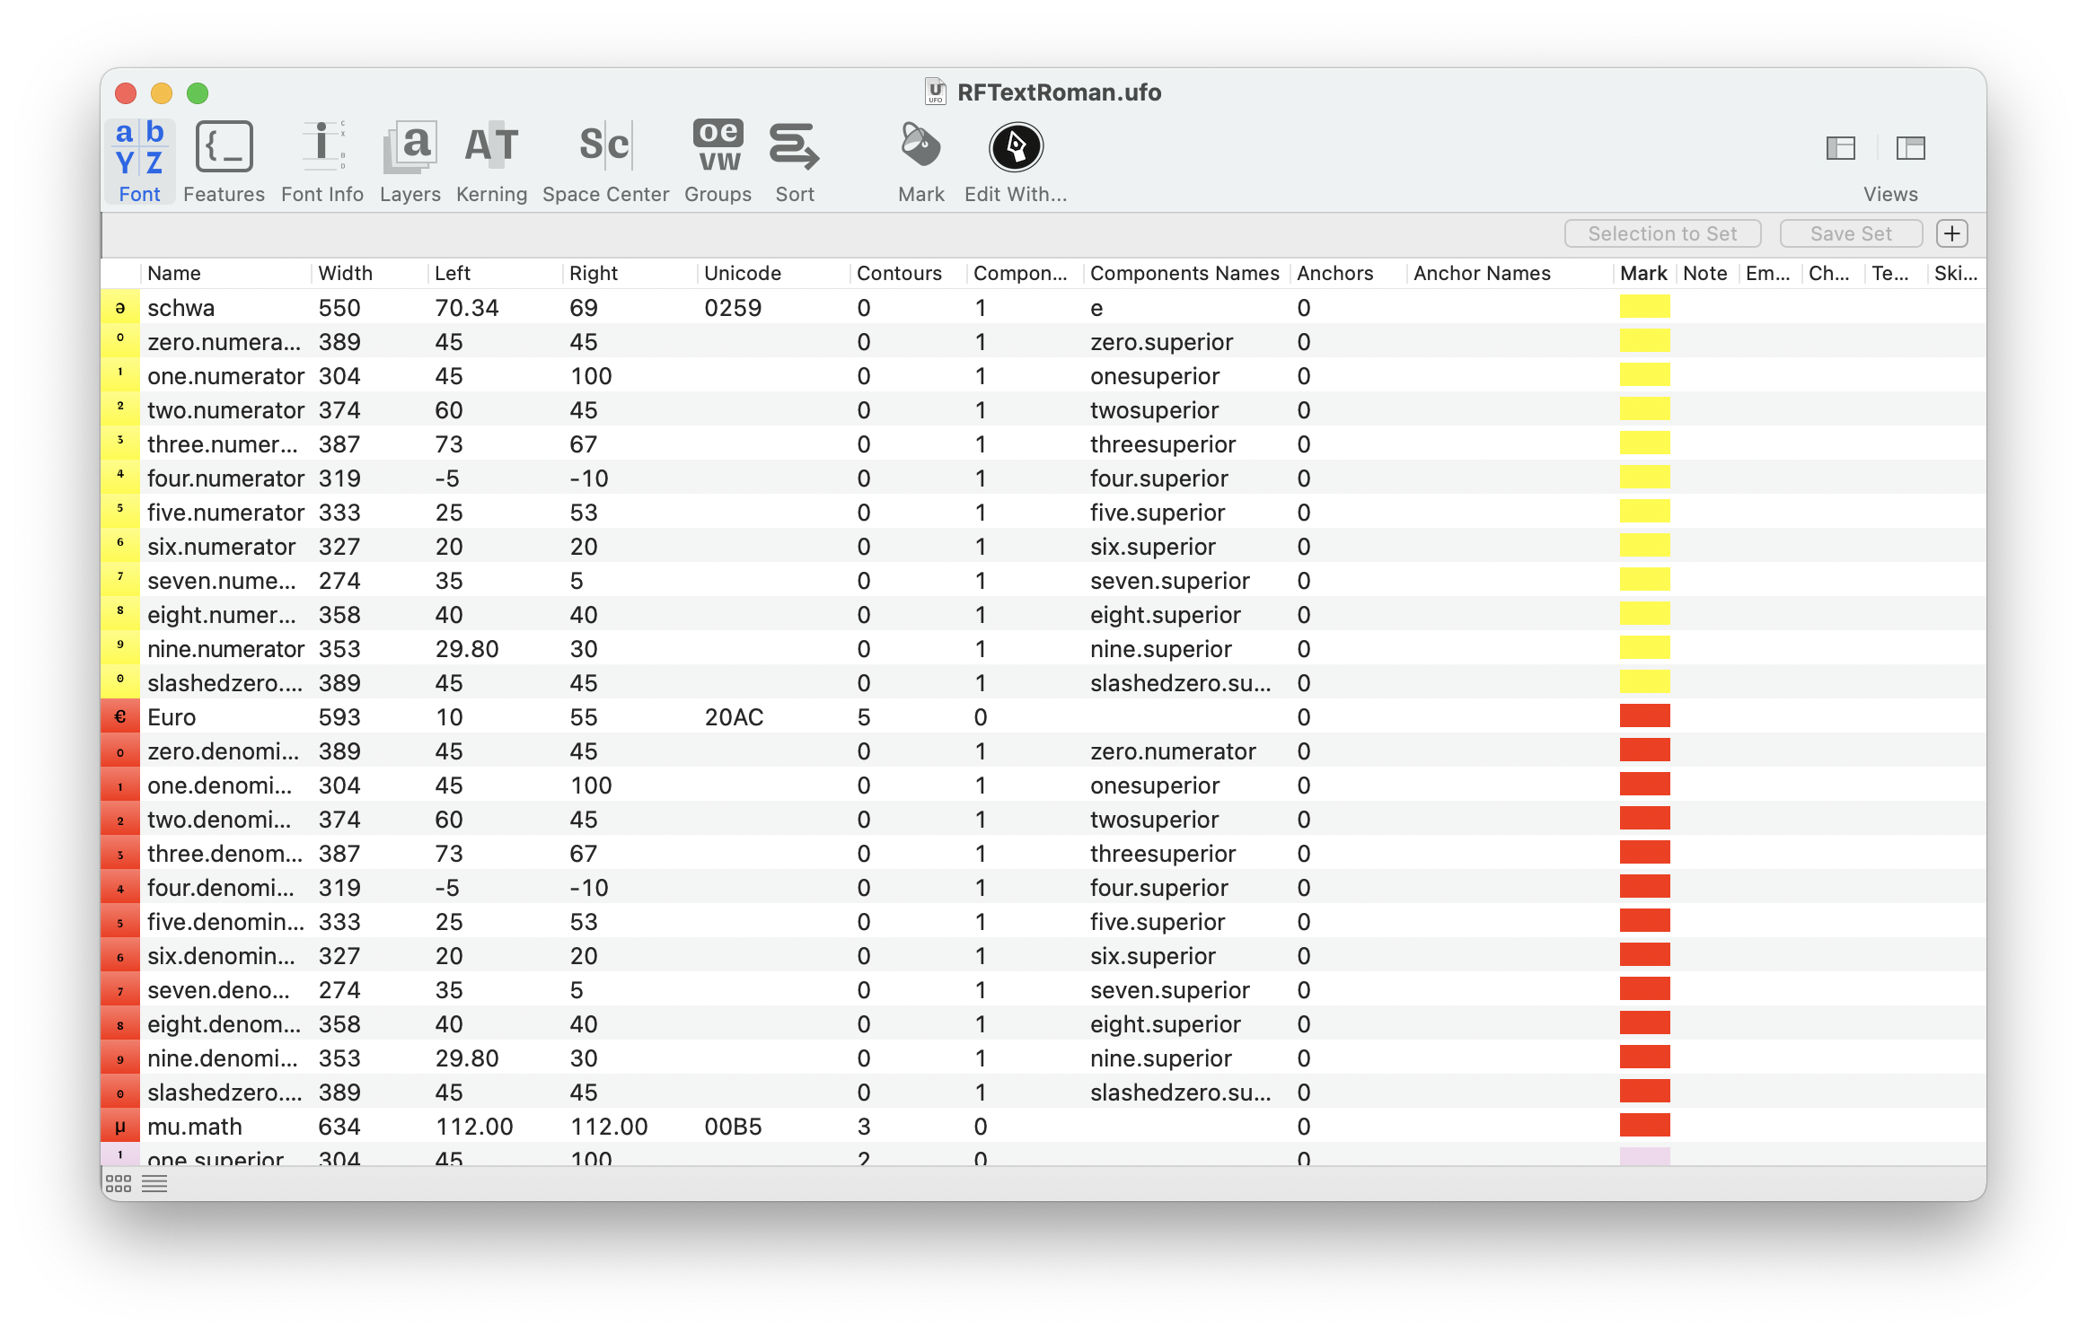Screen dimensions: 2087x1334
Task: Click the schwa glyph thumbnail
Action: pos(120,307)
